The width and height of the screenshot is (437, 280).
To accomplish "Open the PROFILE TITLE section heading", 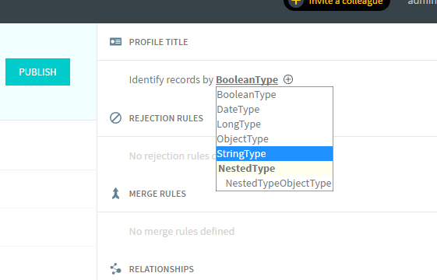I will tap(158, 42).
